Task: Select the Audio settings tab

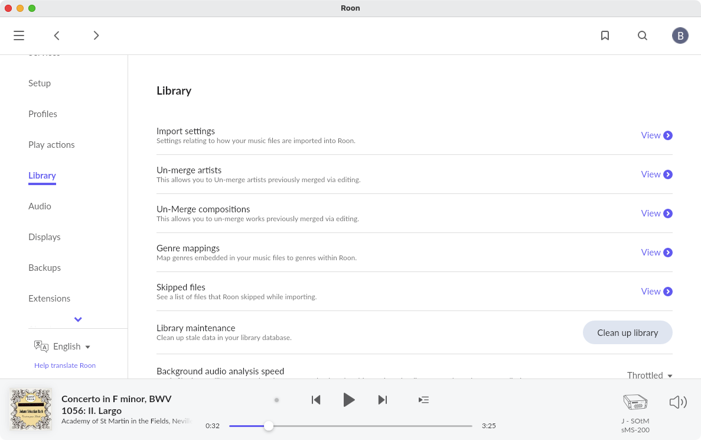Action: click(x=40, y=206)
